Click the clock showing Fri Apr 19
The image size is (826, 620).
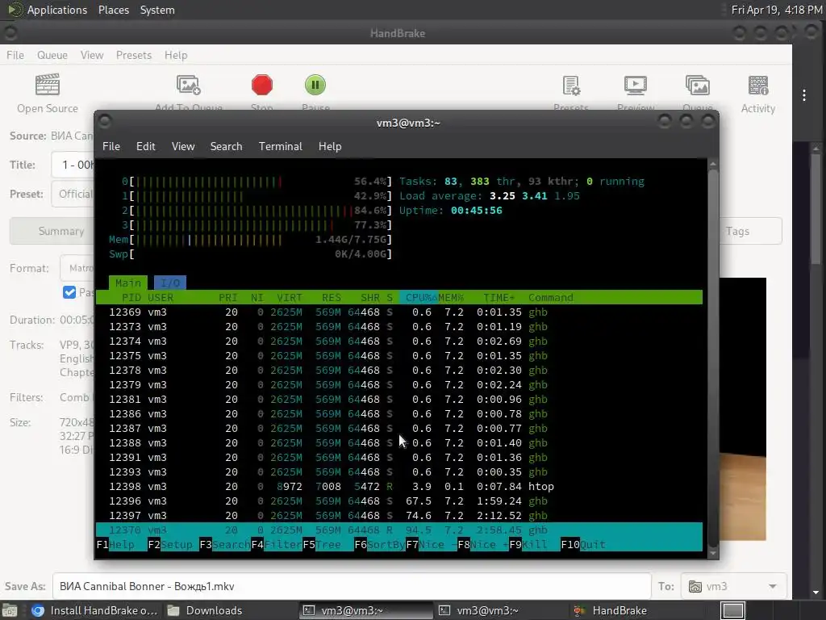[776, 10]
